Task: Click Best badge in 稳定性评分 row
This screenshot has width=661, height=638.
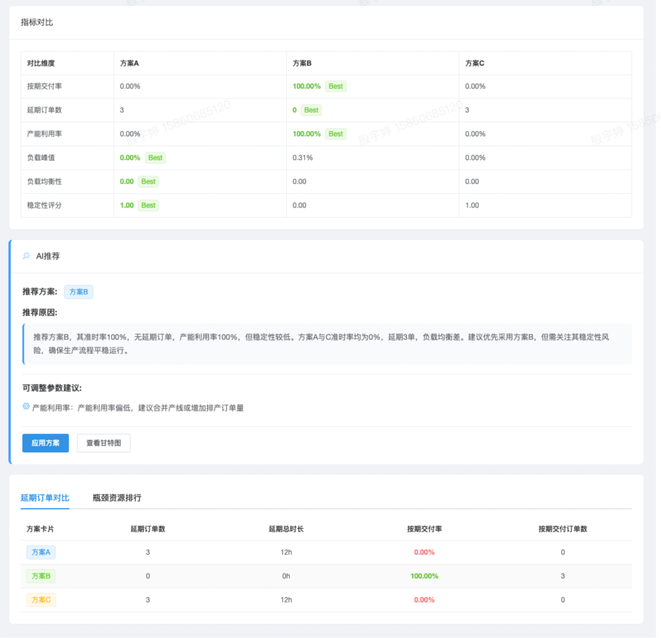Action: point(148,205)
